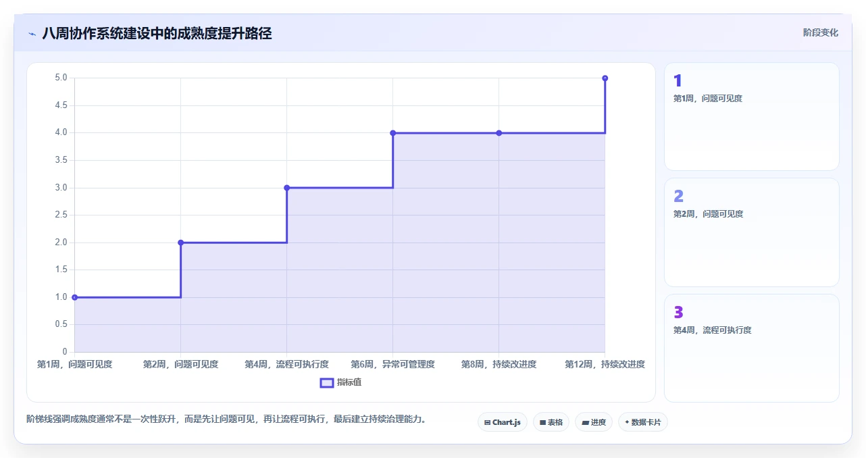Click the data point at 第1周，问题可见度
This screenshot has width=866, height=458.
(74, 297)
